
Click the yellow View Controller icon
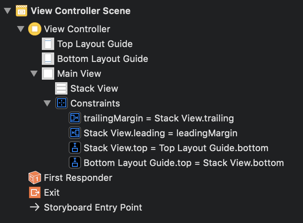(x=35, y=29)
